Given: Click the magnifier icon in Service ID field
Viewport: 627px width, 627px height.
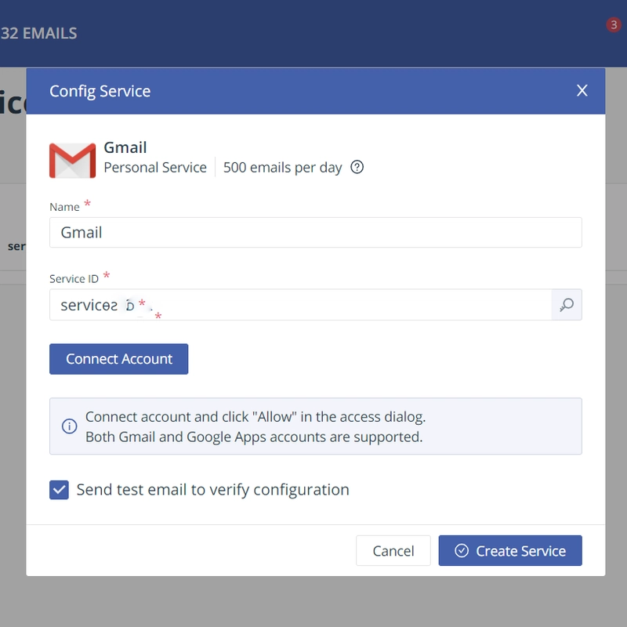Looking at the screenshot, I should (567, 305).
